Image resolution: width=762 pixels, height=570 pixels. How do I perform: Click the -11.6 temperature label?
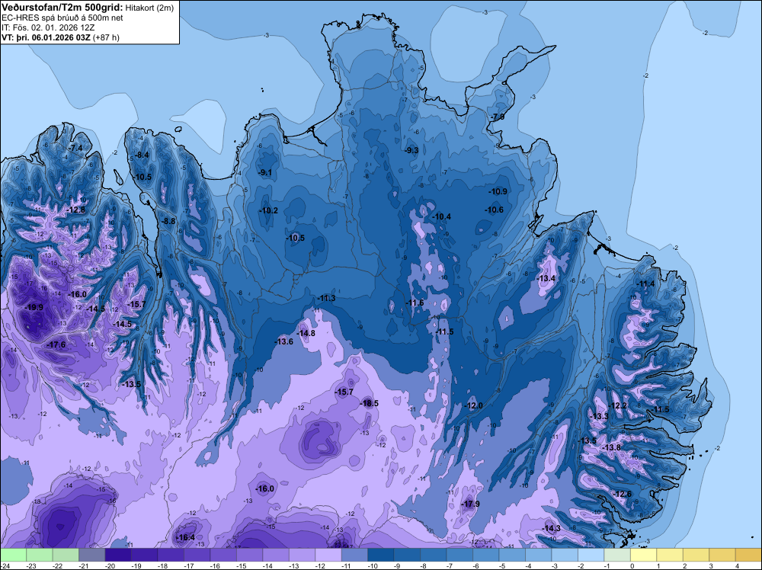tap(415, 303)
